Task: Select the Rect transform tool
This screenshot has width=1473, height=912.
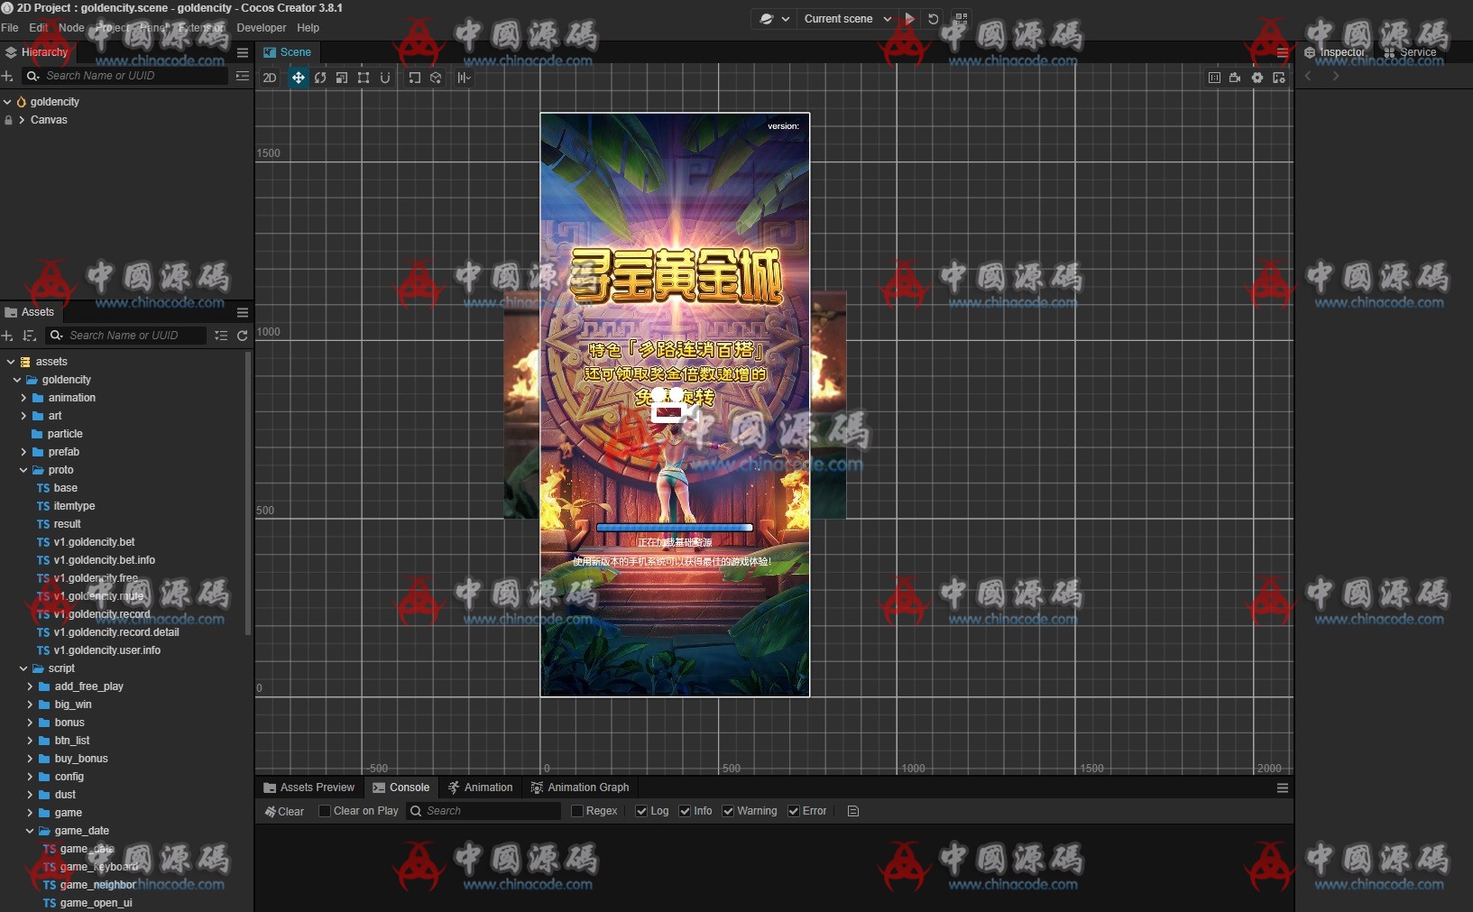Action: coord(364,78)
